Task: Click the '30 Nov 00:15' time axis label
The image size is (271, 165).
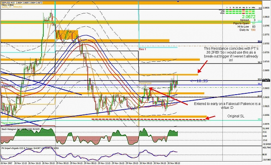Action: click(146, 163)
